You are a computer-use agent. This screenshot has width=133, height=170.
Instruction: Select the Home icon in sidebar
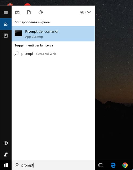click(6, 24)
